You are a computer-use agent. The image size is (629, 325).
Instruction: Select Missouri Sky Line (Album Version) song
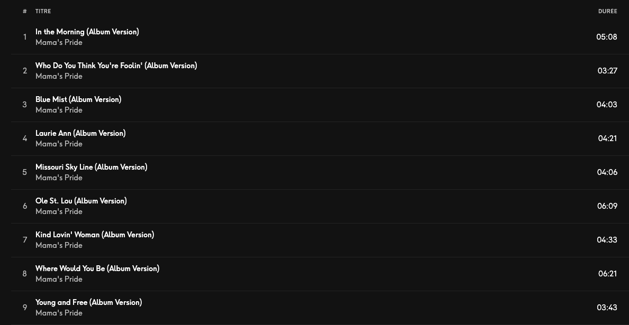point(91,167)
